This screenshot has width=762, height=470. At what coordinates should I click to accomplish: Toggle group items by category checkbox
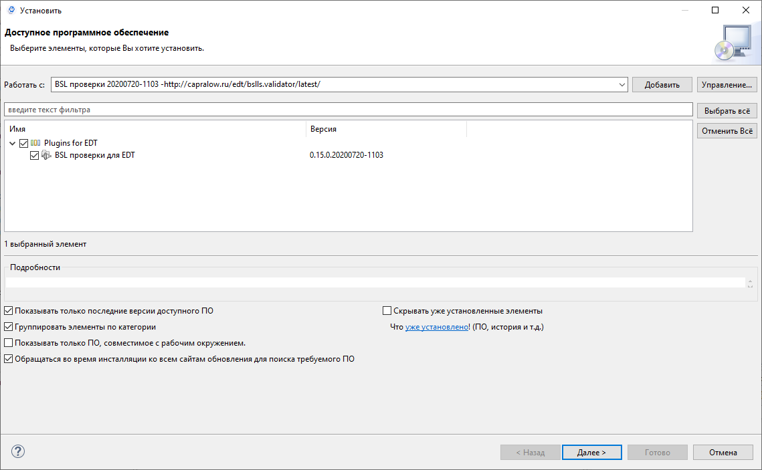point(8,327)
